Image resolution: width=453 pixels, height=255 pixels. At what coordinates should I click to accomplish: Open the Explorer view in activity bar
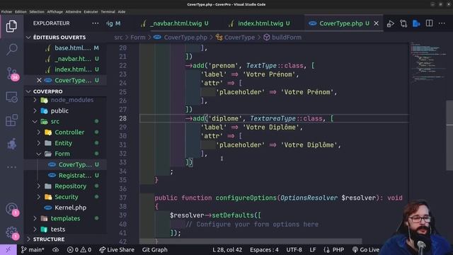pyautogui.click(x=11, y=26)
